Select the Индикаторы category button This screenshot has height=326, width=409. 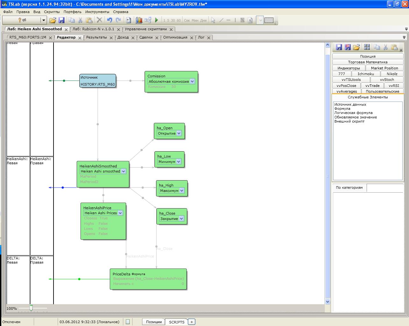point(348,68)
